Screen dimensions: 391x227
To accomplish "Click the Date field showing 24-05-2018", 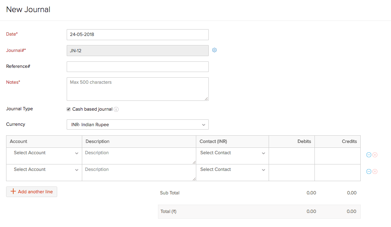I will (138, 34).
